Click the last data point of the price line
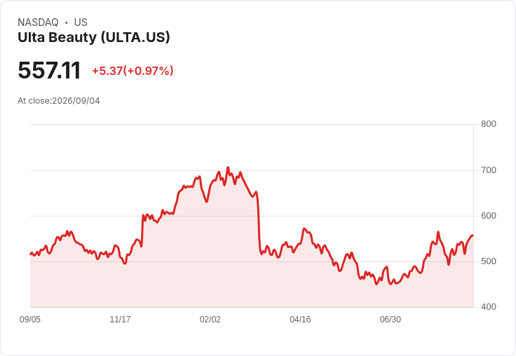516x356 pixels. [x=473, y=235]
